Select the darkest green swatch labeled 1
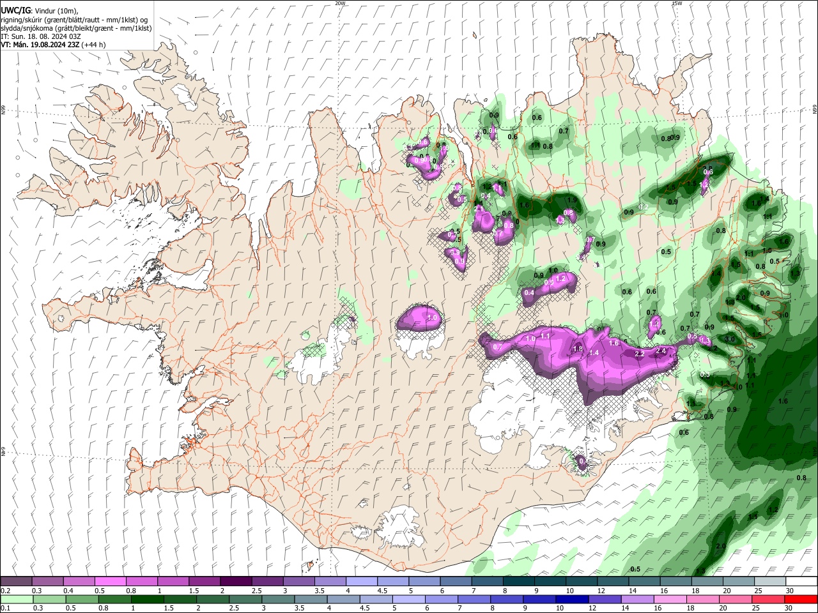The width and height of the screenshot is (818, 613). (x=148, y=599)
